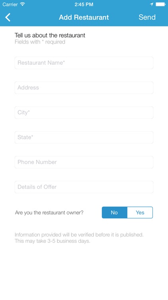Viewport: 168px width, 300px height.
Task: Tap the Carrier label in status bar
Action: click(10, 4)
